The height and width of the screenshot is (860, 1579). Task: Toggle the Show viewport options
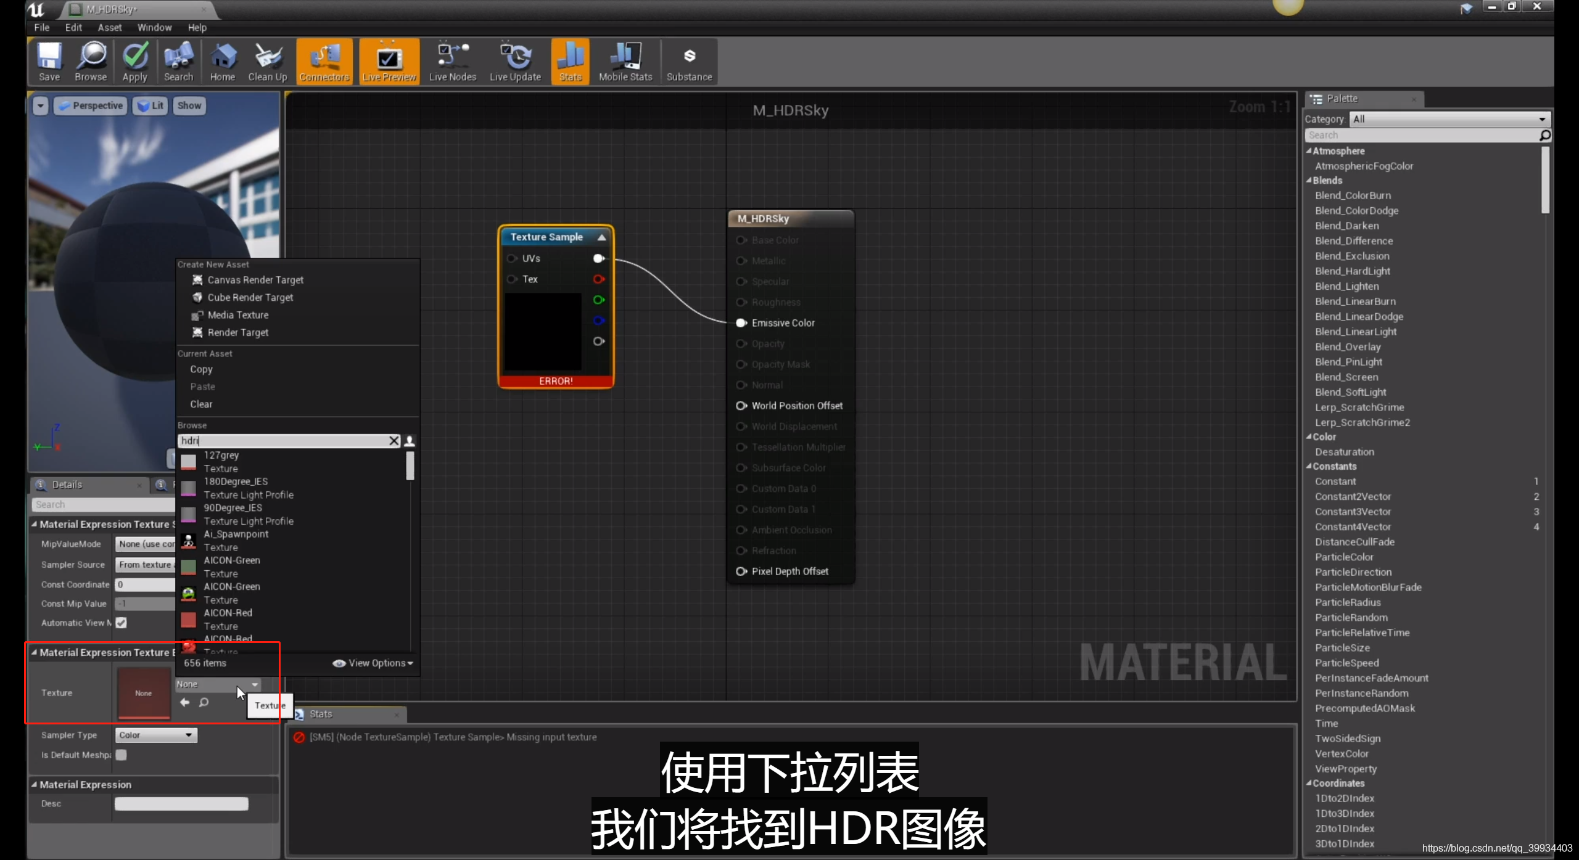[x=189, y=105]
